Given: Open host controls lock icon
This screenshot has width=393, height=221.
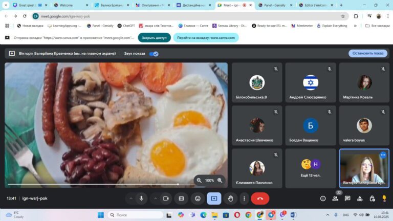Looking at the screenshot, I should pyautogui.click(x=372, y=198).
